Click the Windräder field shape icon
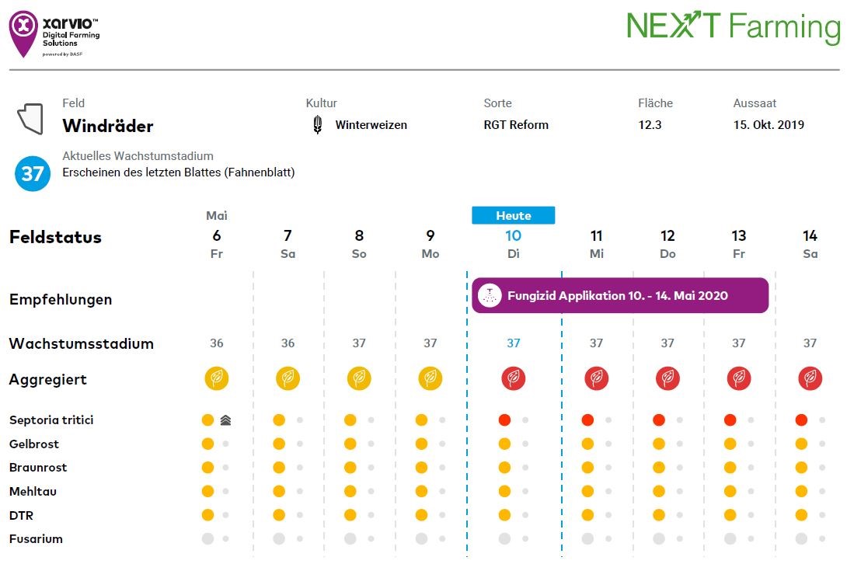The height and width of the screenshot is (578, 854). tap(30, 119)
